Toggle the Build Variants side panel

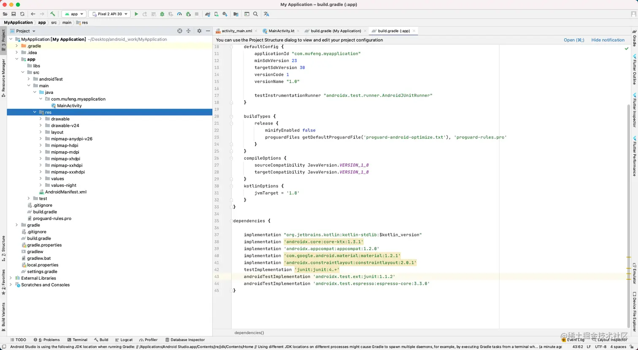tap(3, 317)
